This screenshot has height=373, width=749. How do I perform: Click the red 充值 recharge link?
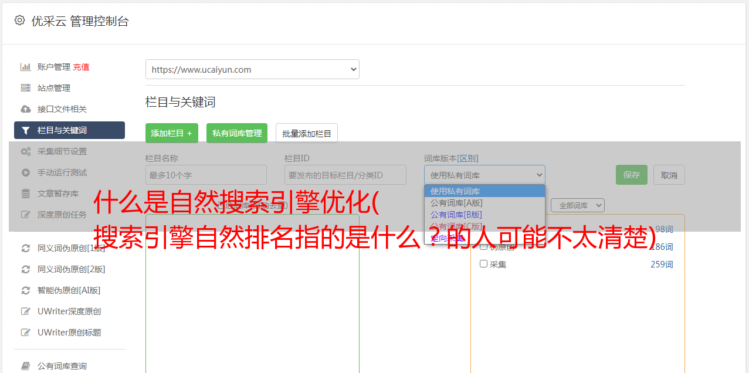81,67
